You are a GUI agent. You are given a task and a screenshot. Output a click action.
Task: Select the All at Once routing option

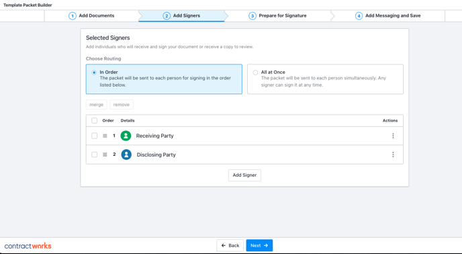tap(325, 79)
